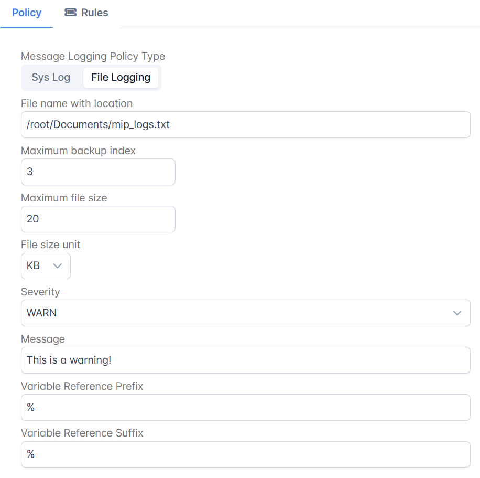480x478 pixels.
Task: Click the File name with location field
Action: click(246, 125)
